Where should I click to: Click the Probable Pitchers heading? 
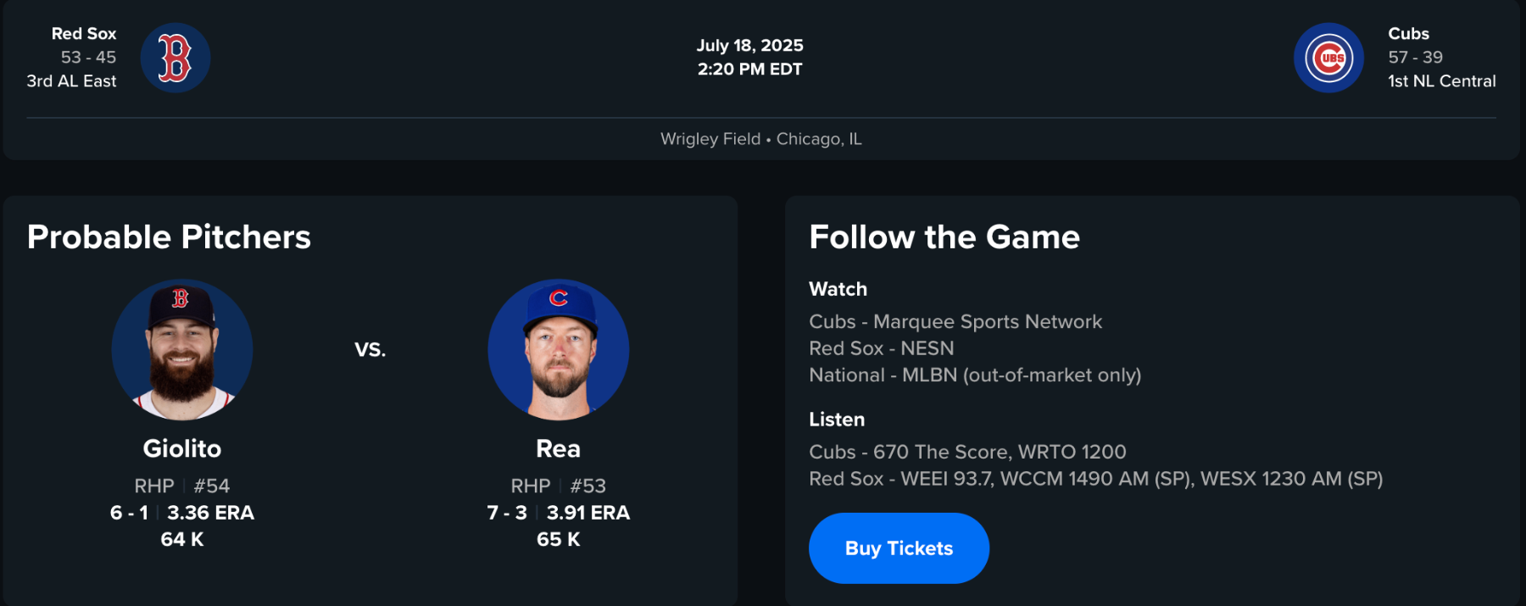(169, 237)
